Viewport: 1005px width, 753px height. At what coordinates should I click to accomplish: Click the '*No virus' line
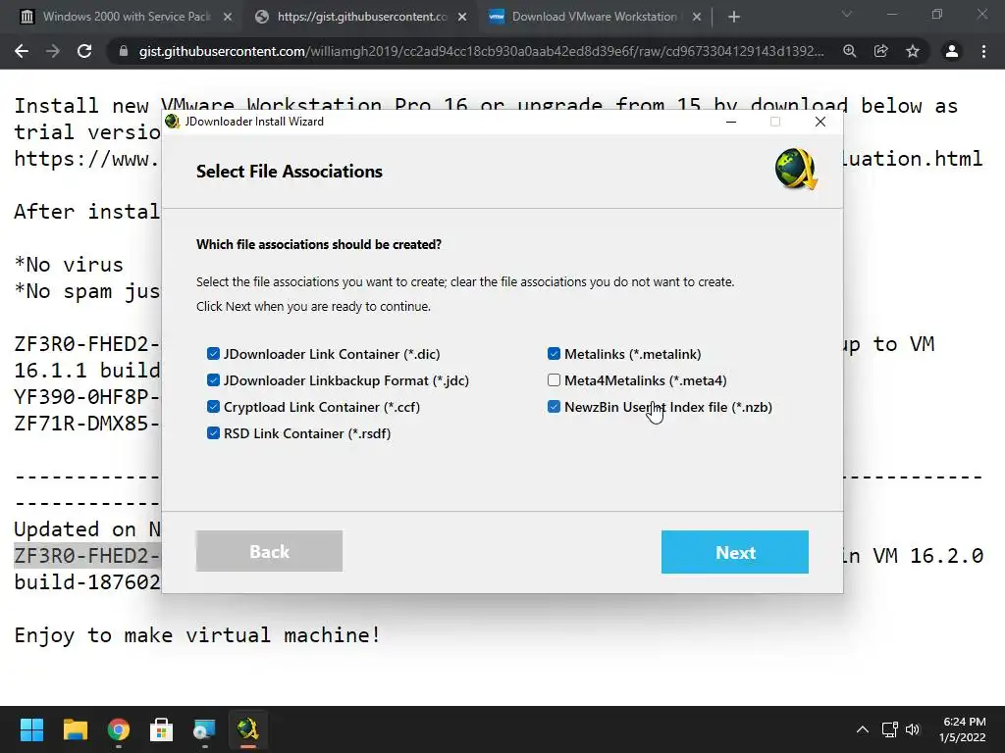[69, 265]
